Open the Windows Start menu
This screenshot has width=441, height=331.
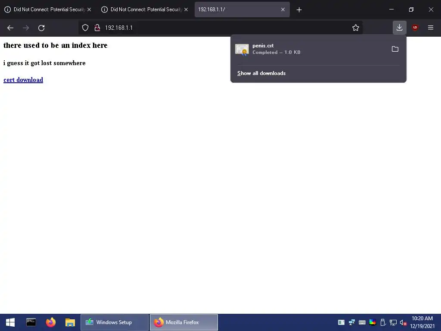pyautogui.click(x=10, y=322)
